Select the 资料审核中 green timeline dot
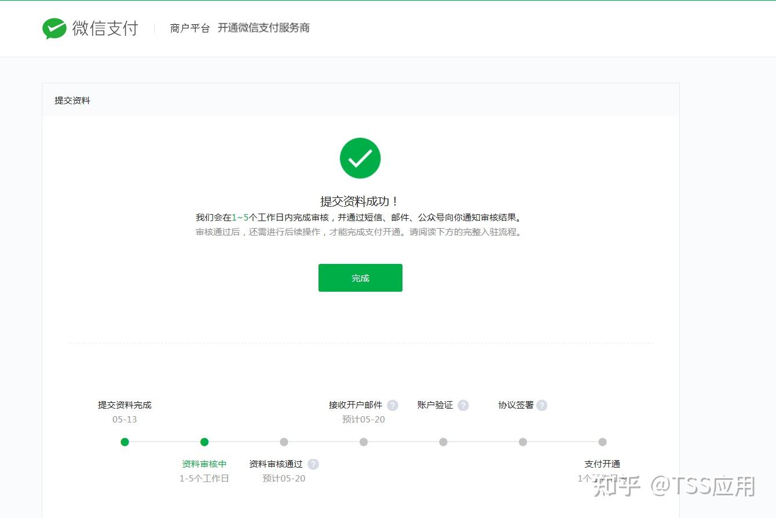Screen dimensions: 776x518 click(204, 442)
